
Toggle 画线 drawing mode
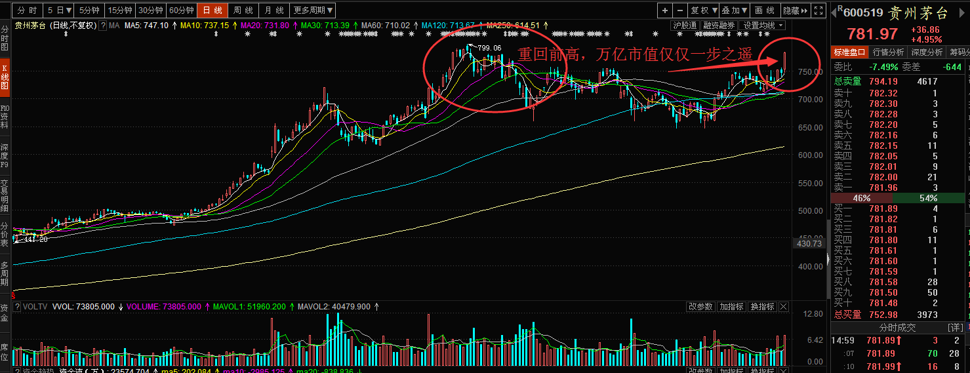point(765,10)
